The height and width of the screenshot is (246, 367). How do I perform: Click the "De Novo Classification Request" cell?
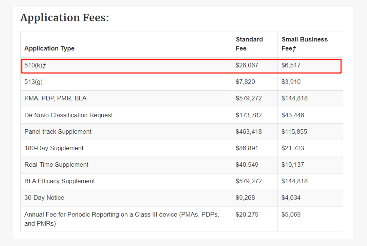pos(68,115)
